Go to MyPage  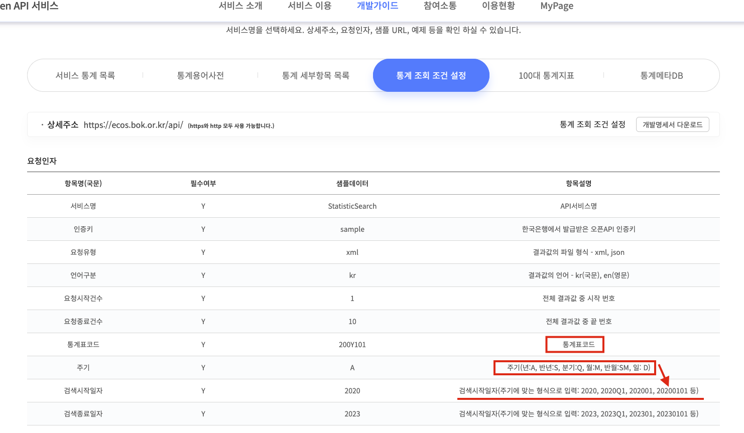tap(557, 6)
